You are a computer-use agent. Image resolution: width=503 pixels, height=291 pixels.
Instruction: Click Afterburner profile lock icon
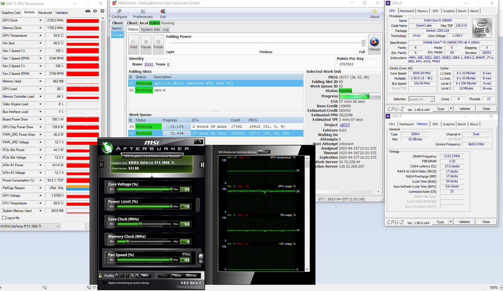pyautogui.click(x=101, y=276)
